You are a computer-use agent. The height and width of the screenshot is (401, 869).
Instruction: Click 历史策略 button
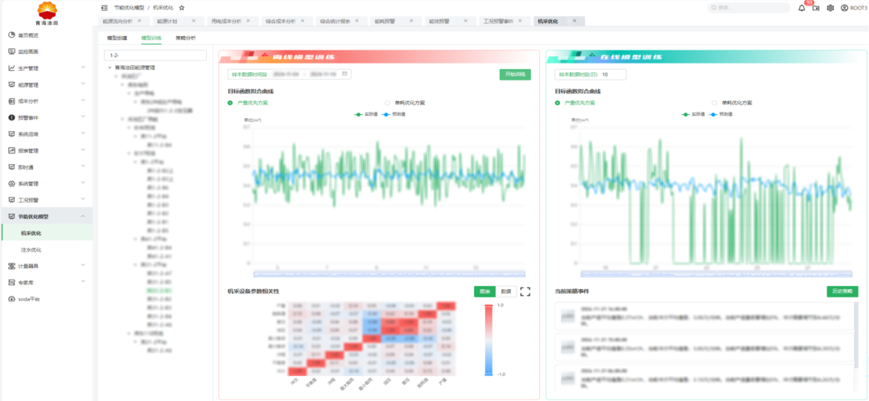tap(842, 292)
